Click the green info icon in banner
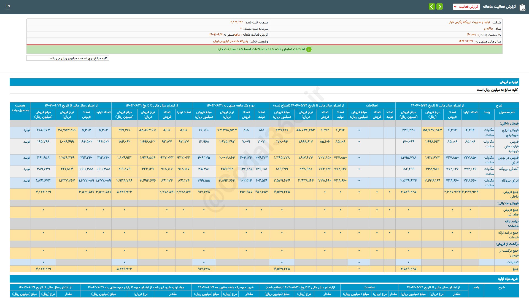 (309, 49)
